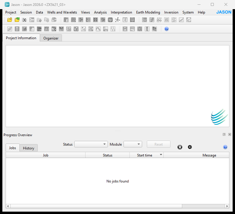Click the EI toolbar icon
This screenshot has width=235, height=214.
(125, 20)
